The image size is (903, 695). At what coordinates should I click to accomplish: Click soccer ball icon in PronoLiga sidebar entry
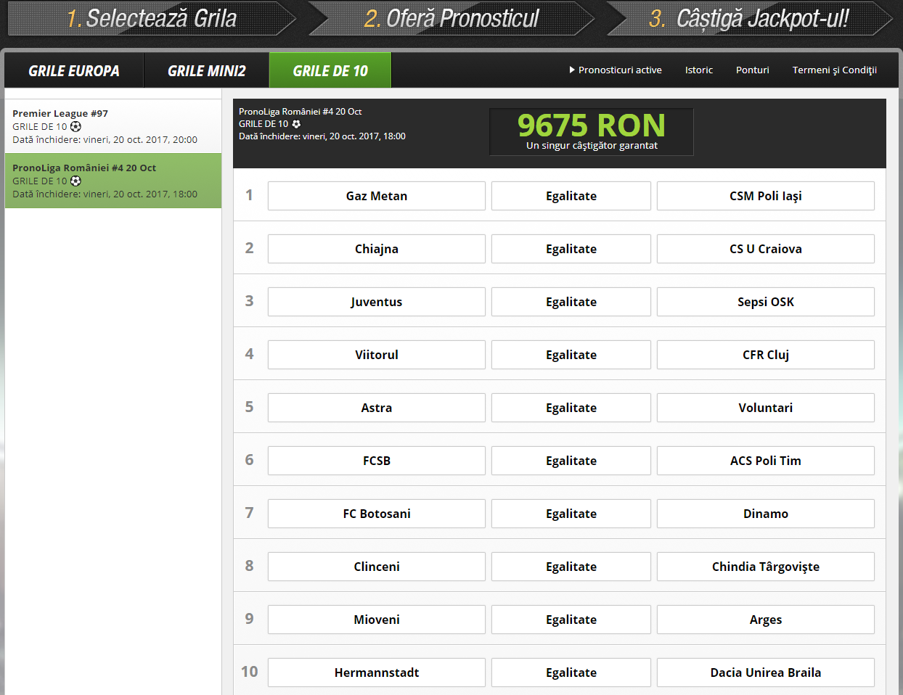tap(75, 181)
